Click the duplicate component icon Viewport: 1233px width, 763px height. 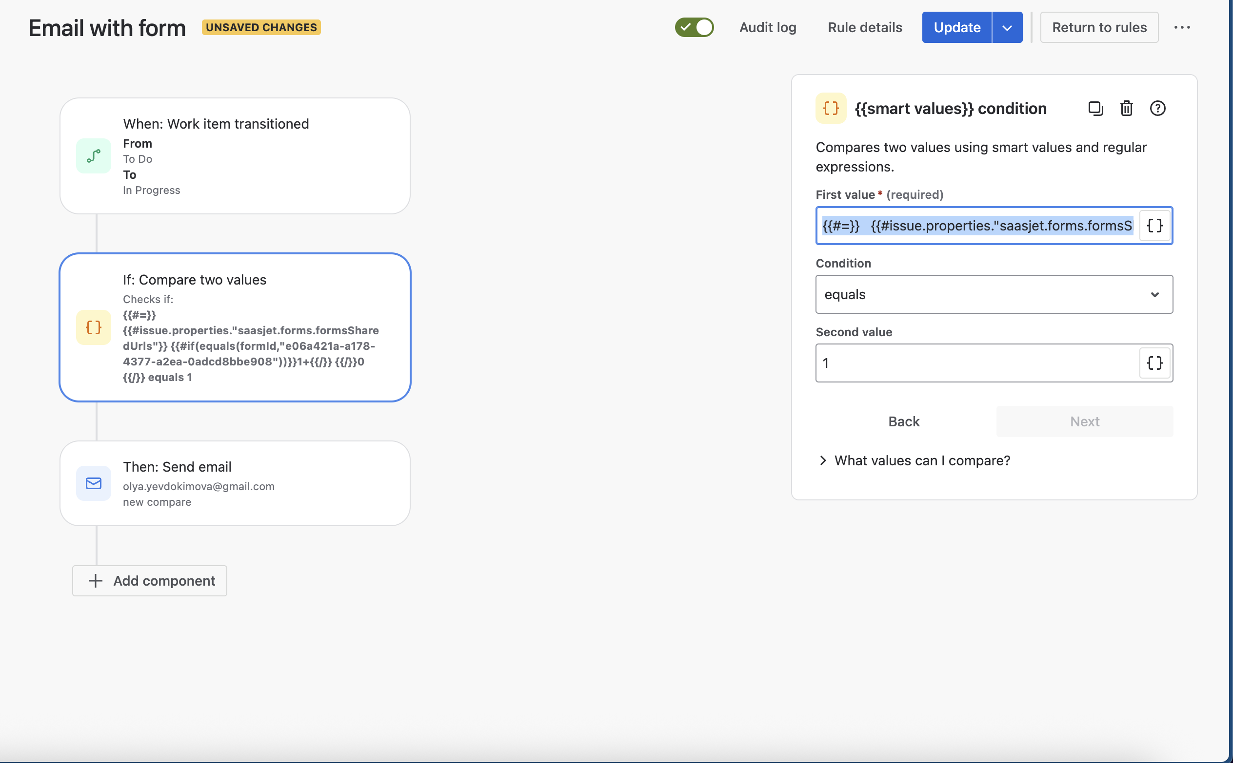pyautogui.click(x=1095, y=109)
